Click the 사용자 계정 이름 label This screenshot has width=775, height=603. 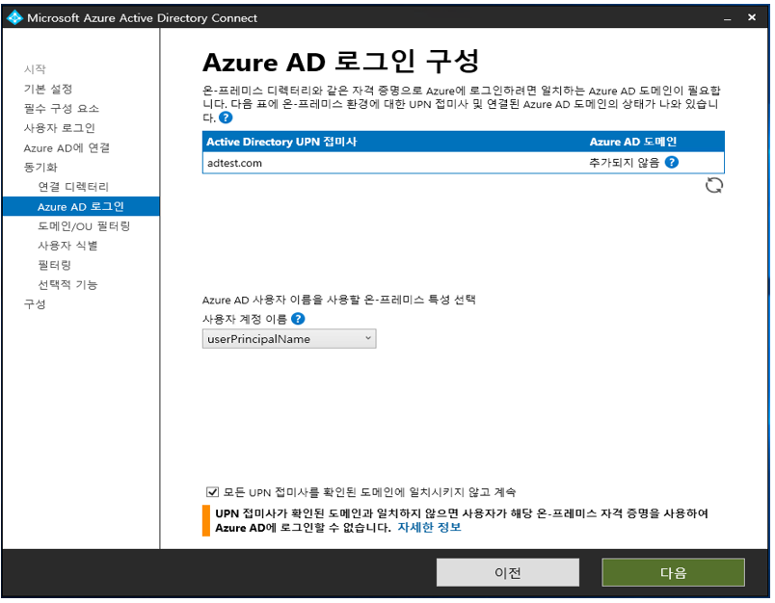(x=245, y=319)
